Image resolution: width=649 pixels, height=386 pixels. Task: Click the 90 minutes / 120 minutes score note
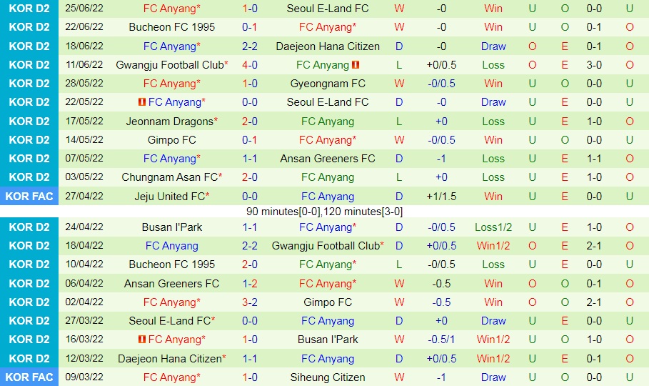(324, 212)
